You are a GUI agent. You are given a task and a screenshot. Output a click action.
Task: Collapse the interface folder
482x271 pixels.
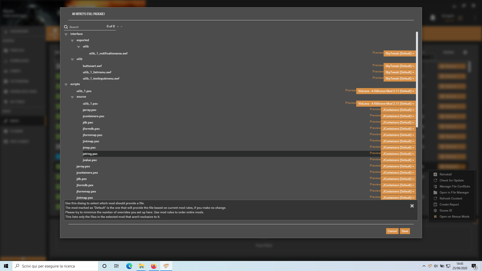point(66,34)
